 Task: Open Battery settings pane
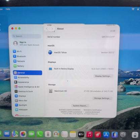tap(19, 66)
